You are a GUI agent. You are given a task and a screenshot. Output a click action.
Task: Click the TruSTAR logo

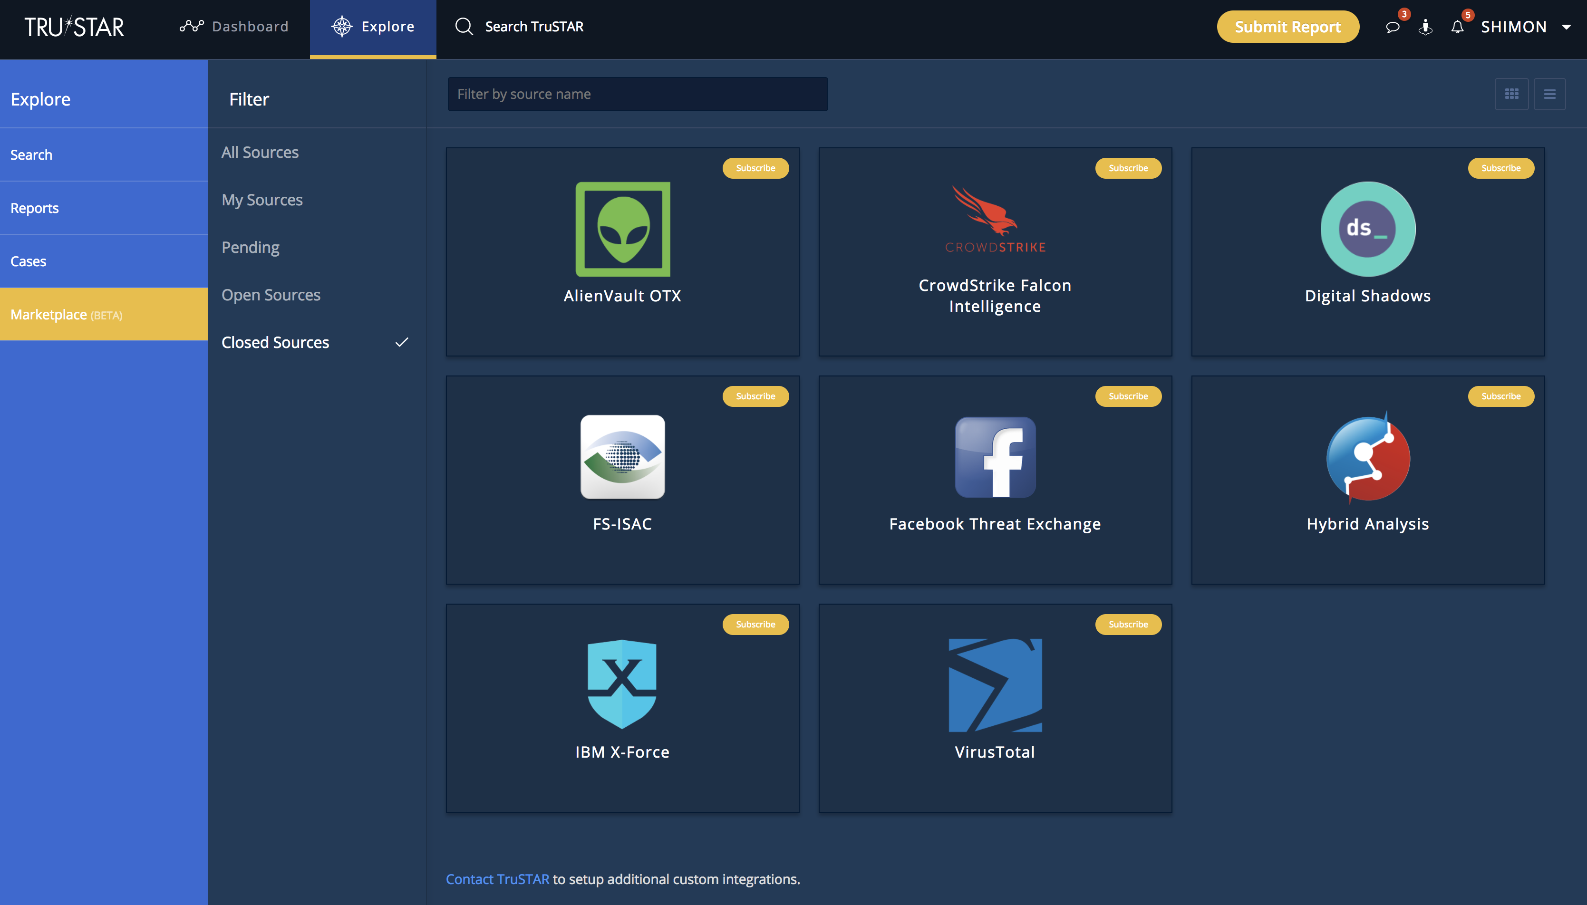(x=74, y=27)
